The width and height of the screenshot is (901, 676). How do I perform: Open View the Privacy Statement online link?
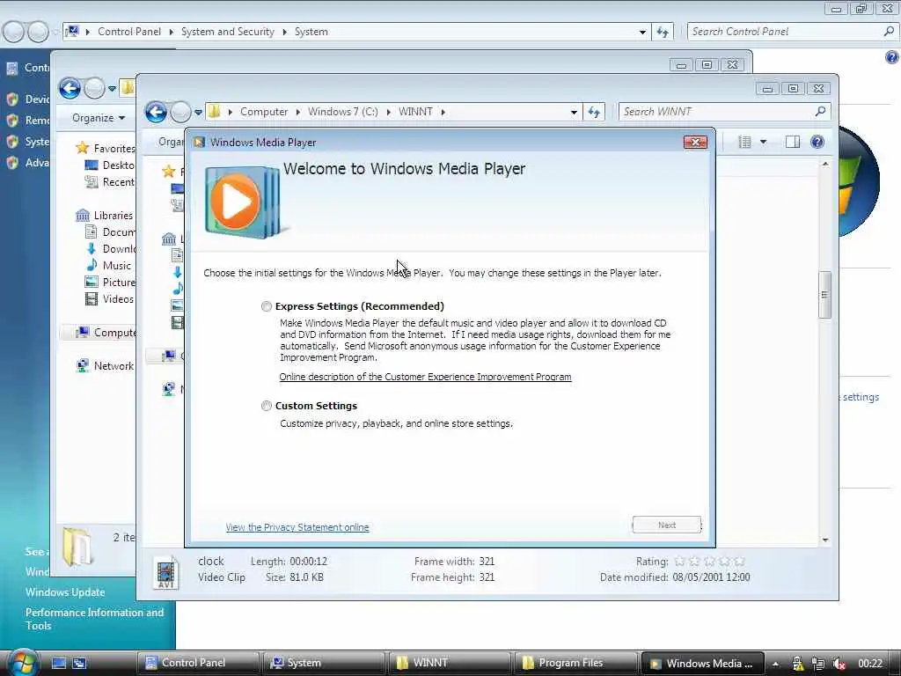(x=297, y=527)
